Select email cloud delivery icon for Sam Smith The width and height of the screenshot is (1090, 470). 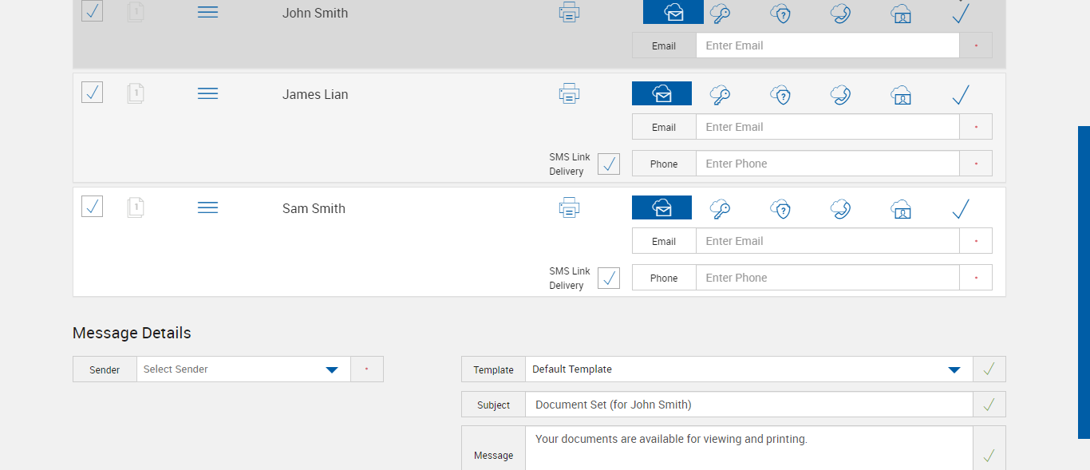pos(662,207)
